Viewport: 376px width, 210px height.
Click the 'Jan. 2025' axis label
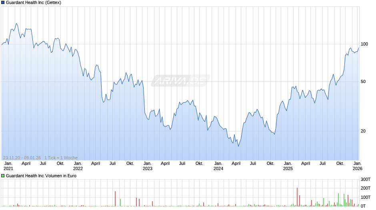tap(288, 166)
